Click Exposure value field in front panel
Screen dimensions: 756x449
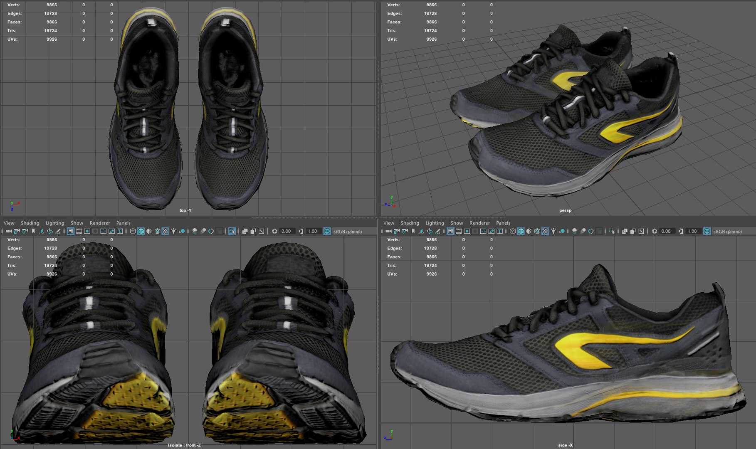tap(287, 231)
